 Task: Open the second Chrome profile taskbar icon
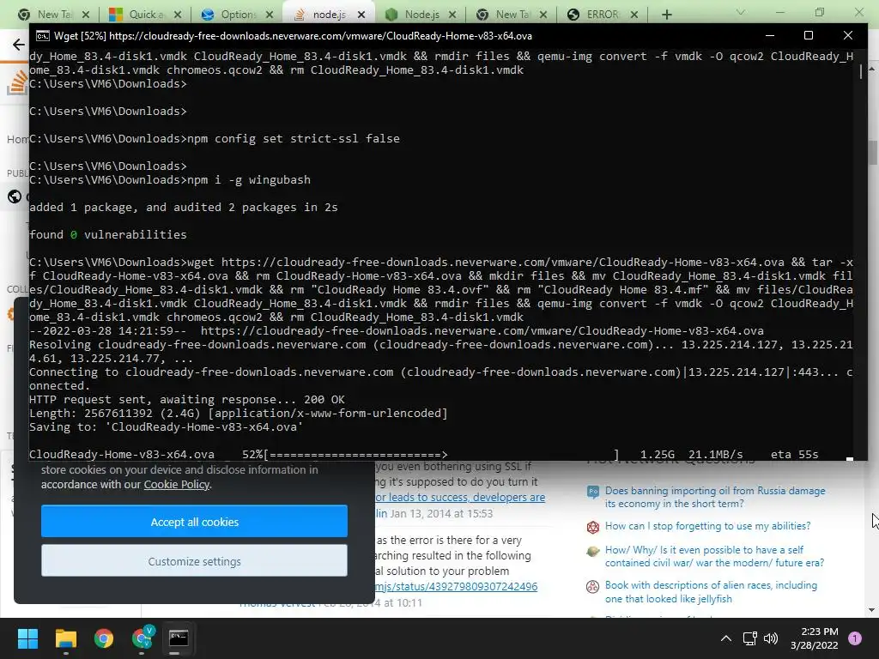point(142,638)
